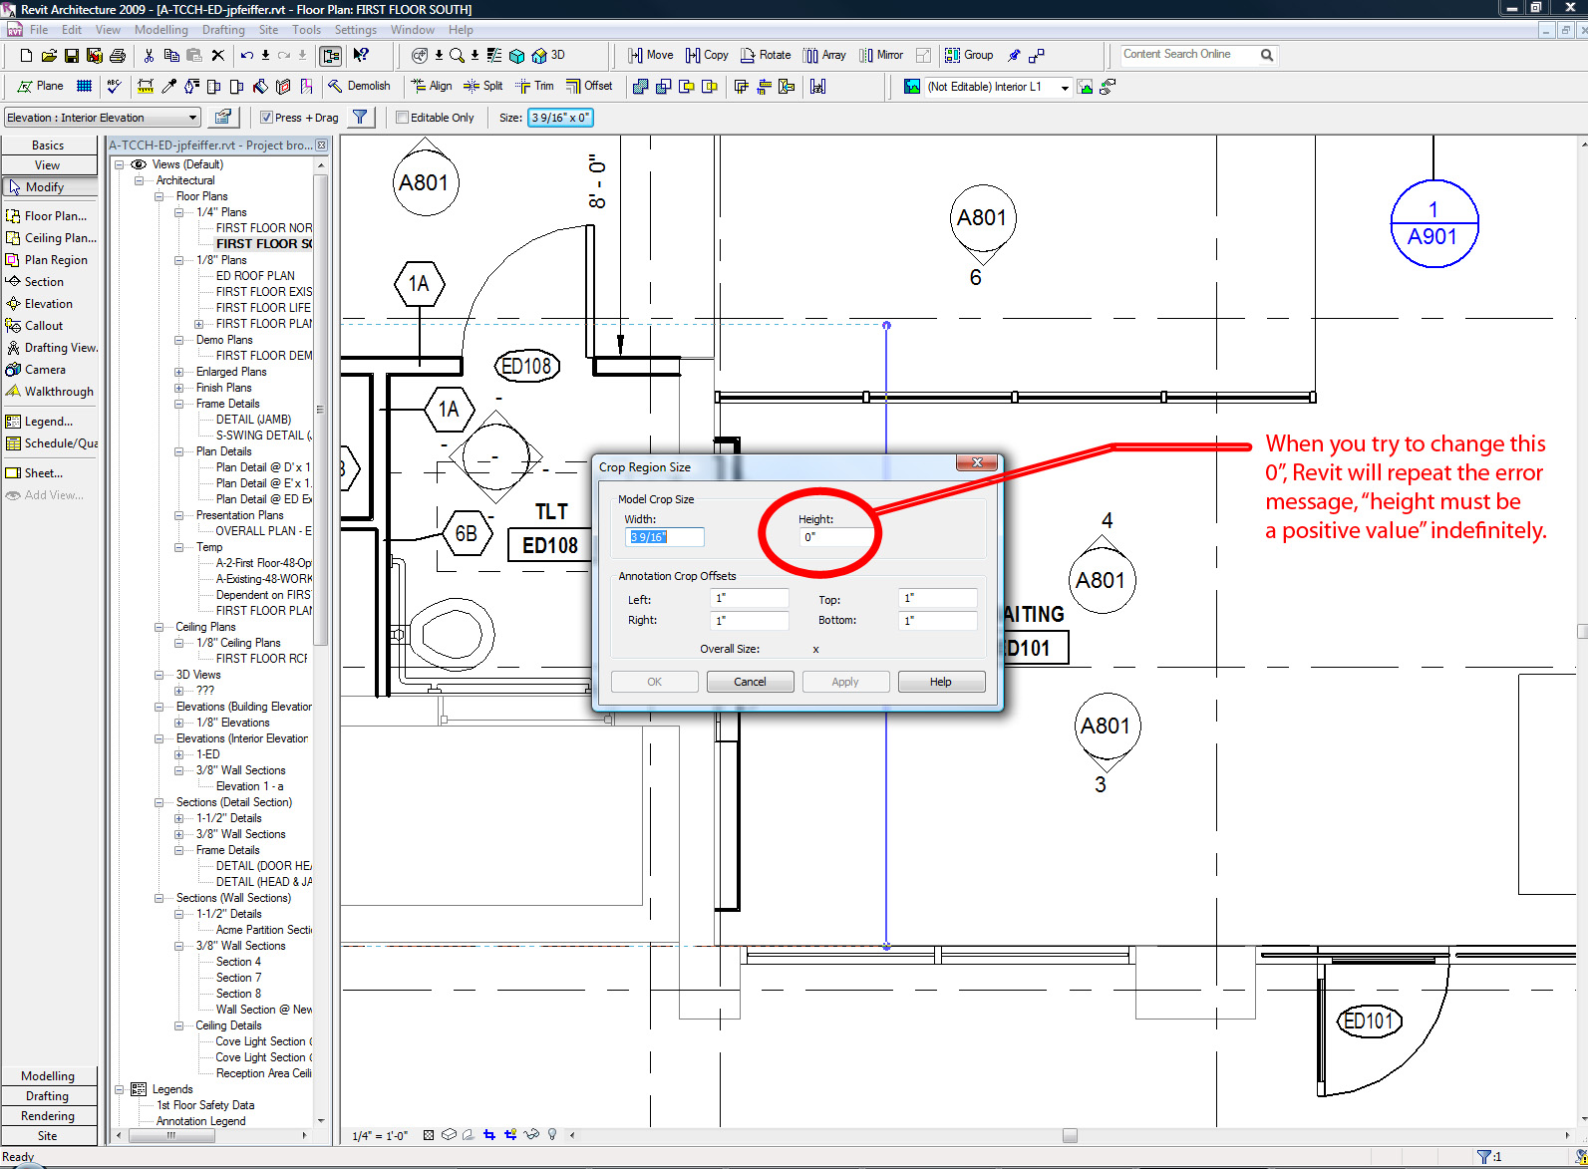Open the Drafting menu
1588x1169 pixels.
[x=223, y=30]
